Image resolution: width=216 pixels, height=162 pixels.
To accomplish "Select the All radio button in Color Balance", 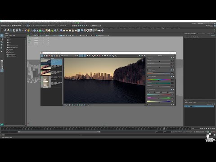I will (148, 92).
